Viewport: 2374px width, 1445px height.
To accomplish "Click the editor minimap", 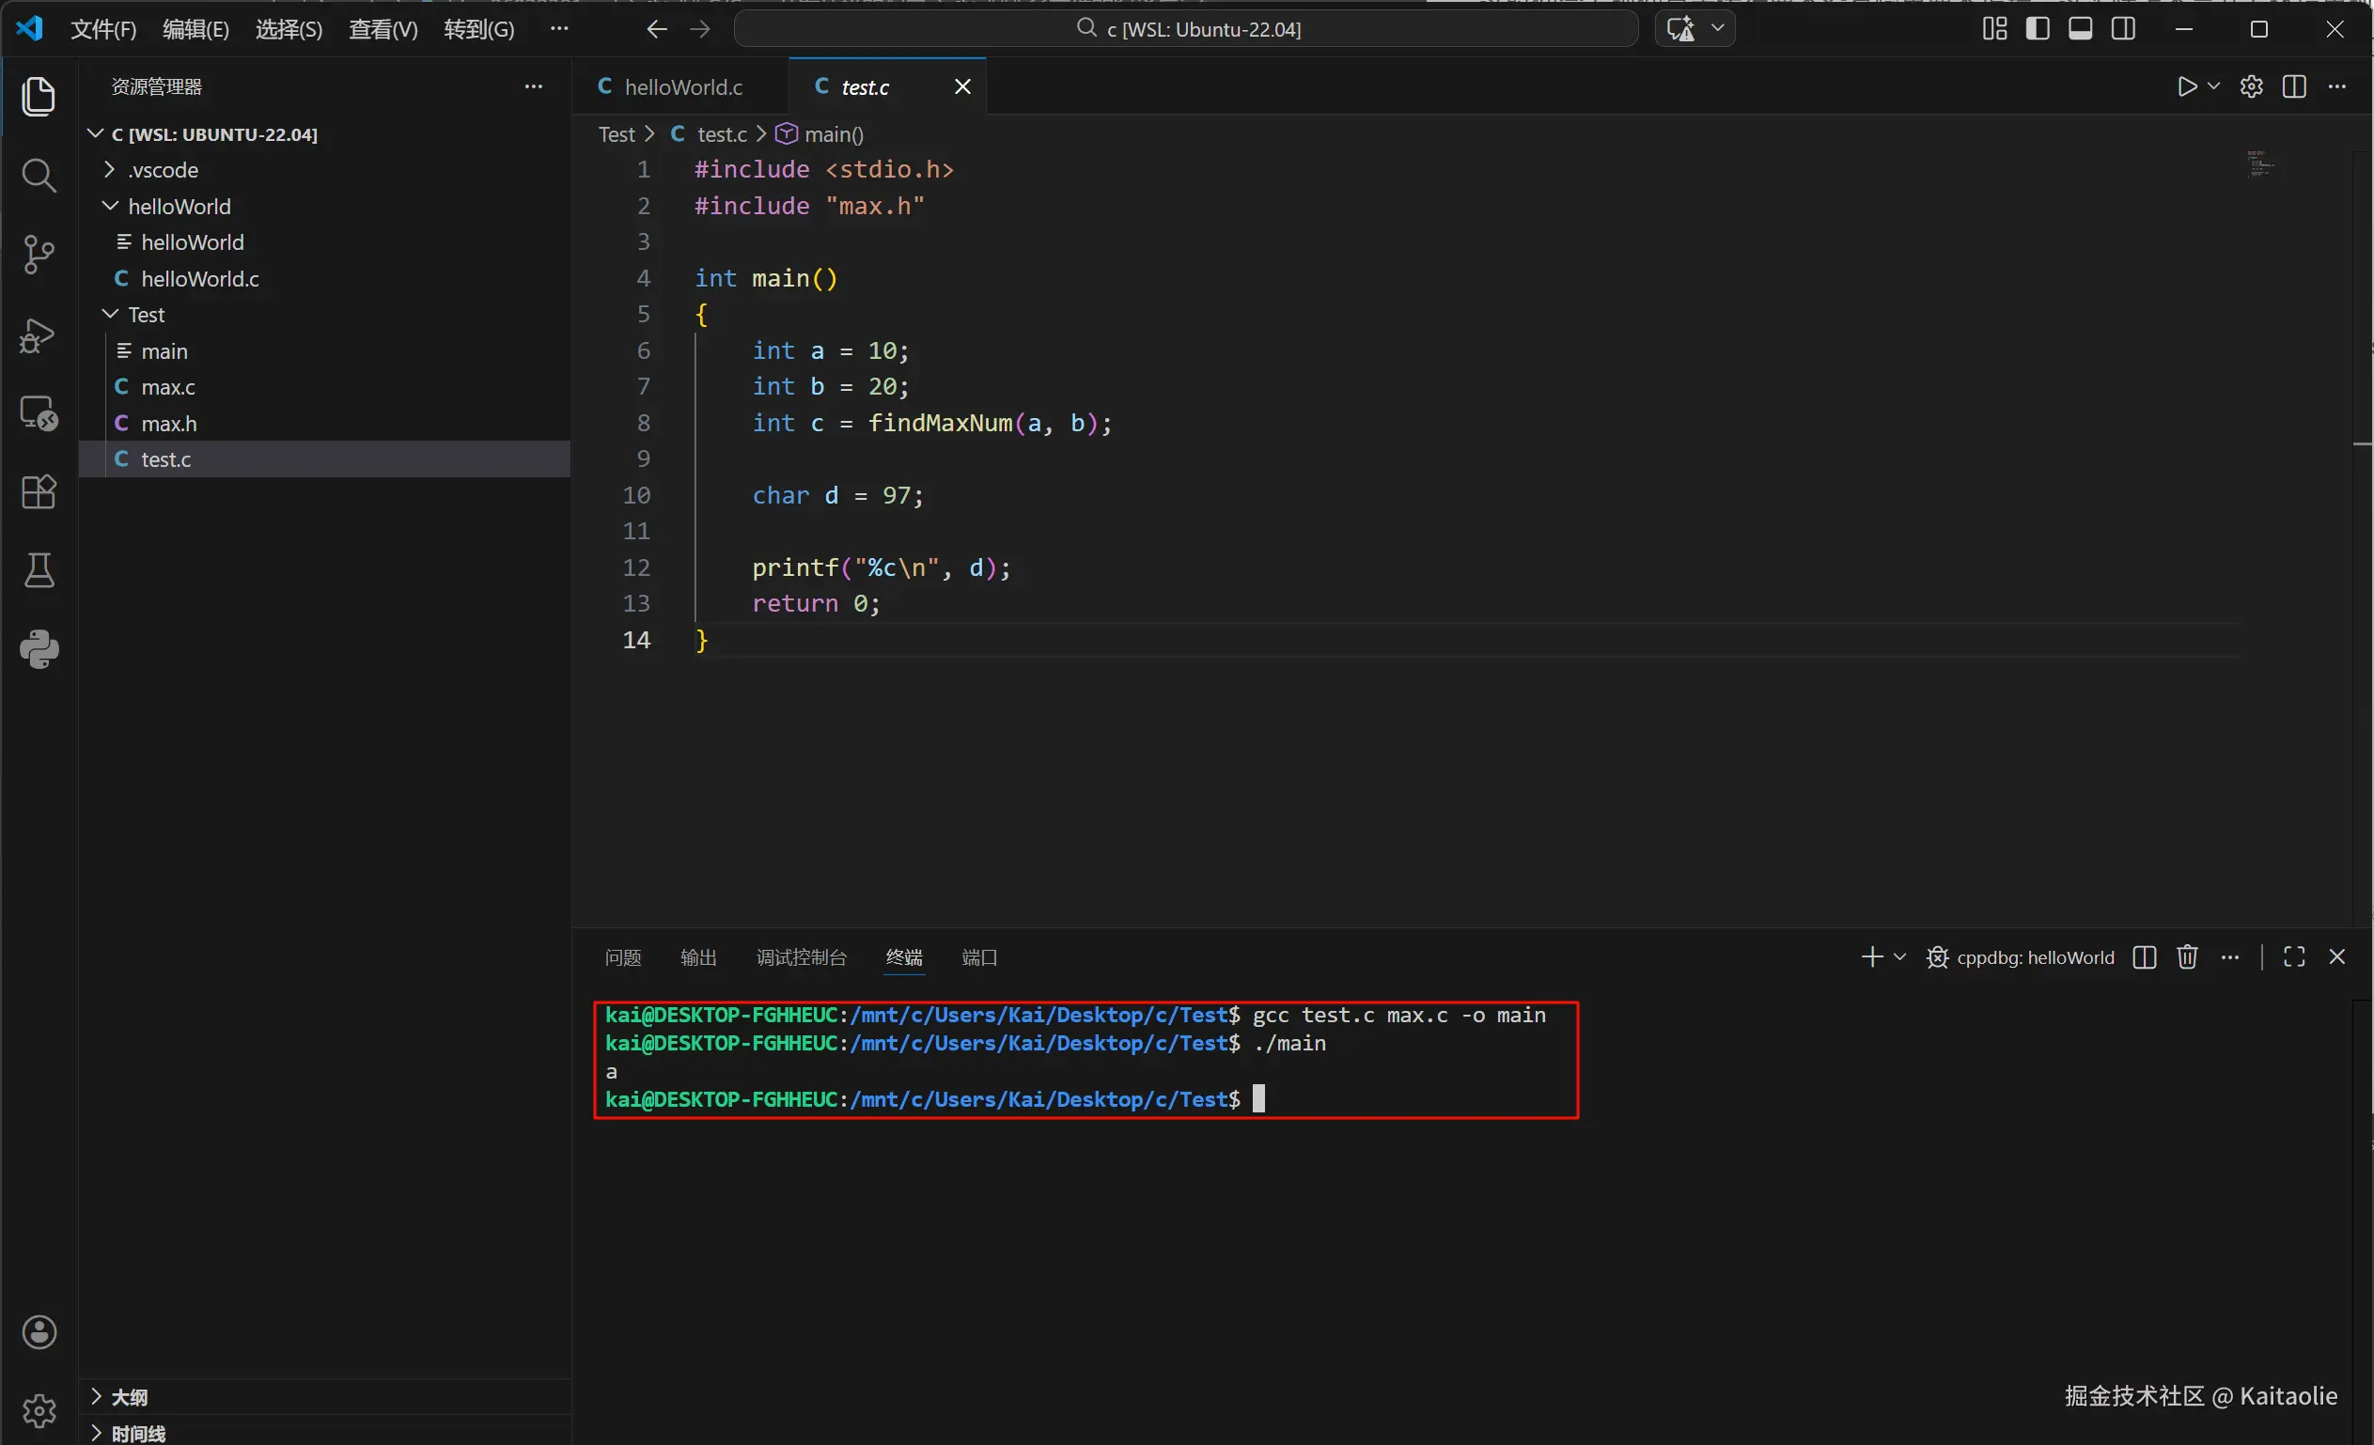I will click(2260, 164).
